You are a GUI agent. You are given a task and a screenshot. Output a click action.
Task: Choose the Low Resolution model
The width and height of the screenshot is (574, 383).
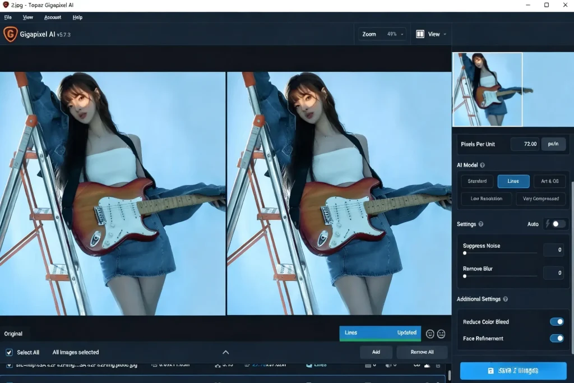click(x=485, y=199)
